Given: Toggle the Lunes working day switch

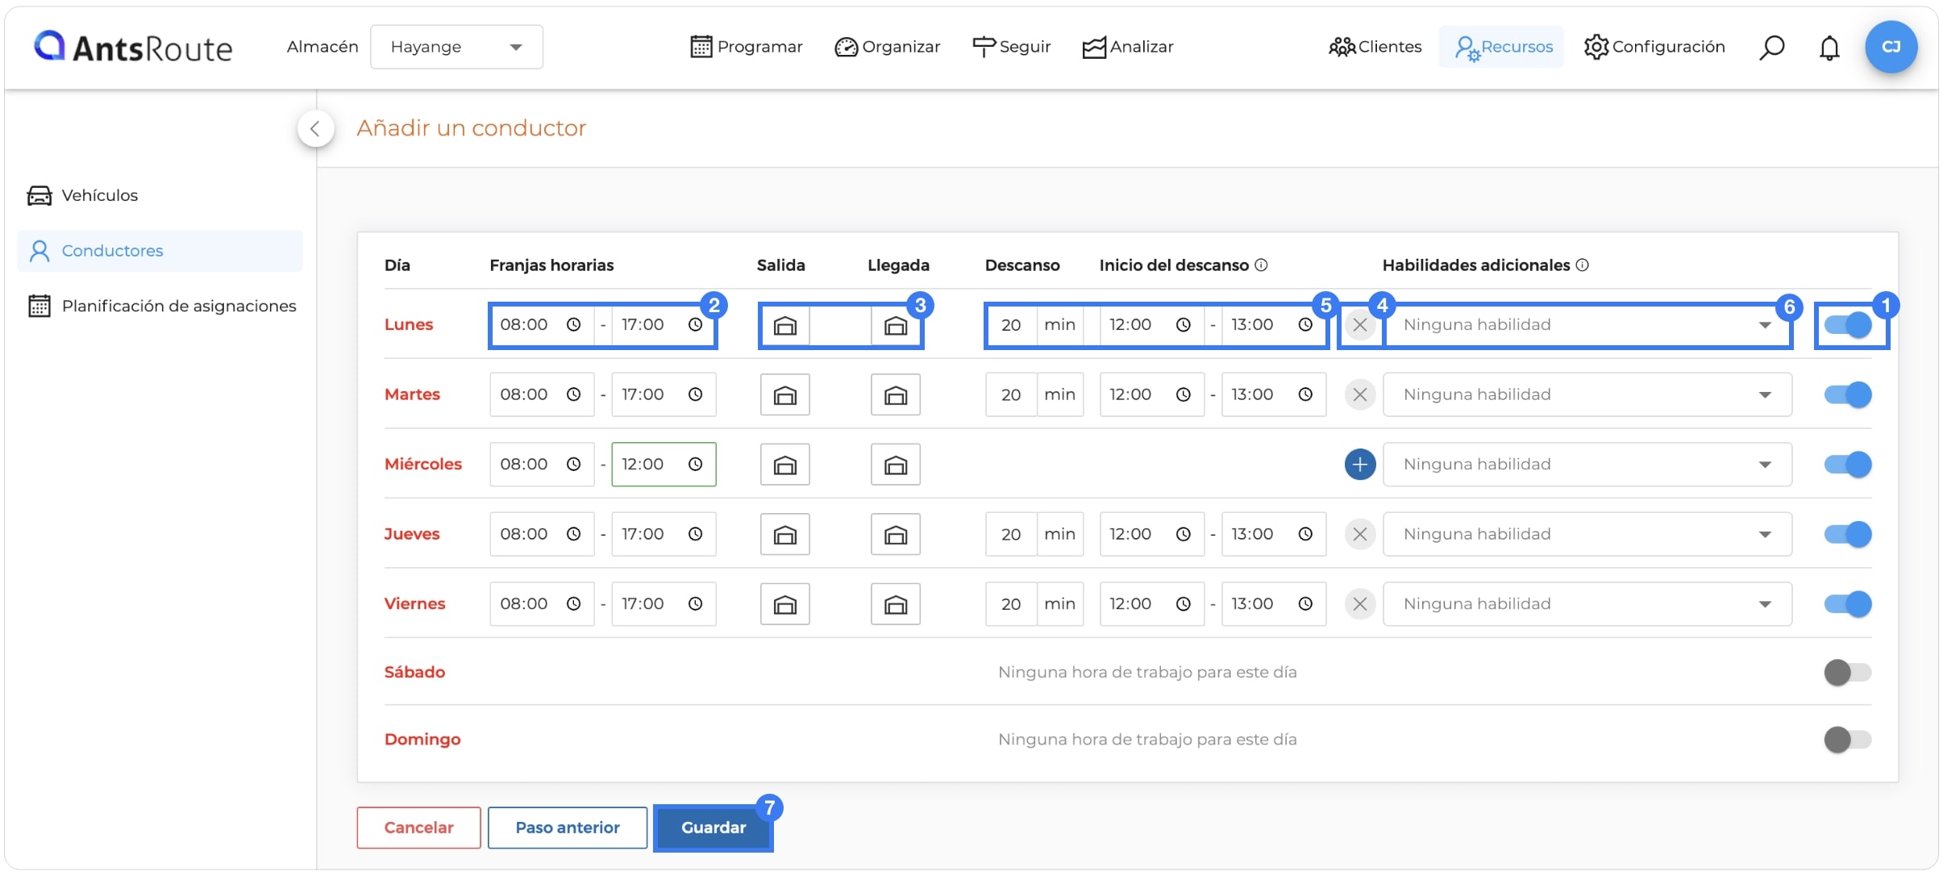Looking at the screenshot, I should 1848,325.
